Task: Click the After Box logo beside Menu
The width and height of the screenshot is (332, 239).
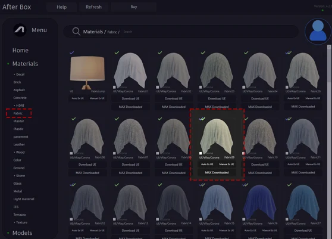Action: click(20, 30)
